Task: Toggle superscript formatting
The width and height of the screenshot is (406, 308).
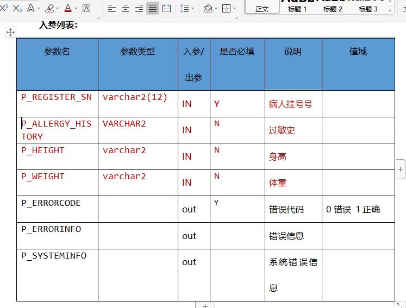Action: pyautogui.click(x=4, y=8)
